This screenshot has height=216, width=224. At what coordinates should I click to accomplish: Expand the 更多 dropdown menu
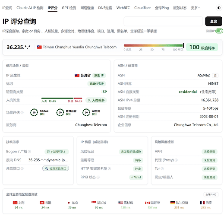(x=196, y=8)
